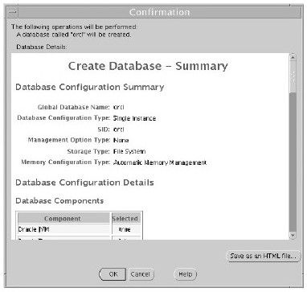307x292 pixels.
Task: Click the None management option value
Action: tap(121, 140)
